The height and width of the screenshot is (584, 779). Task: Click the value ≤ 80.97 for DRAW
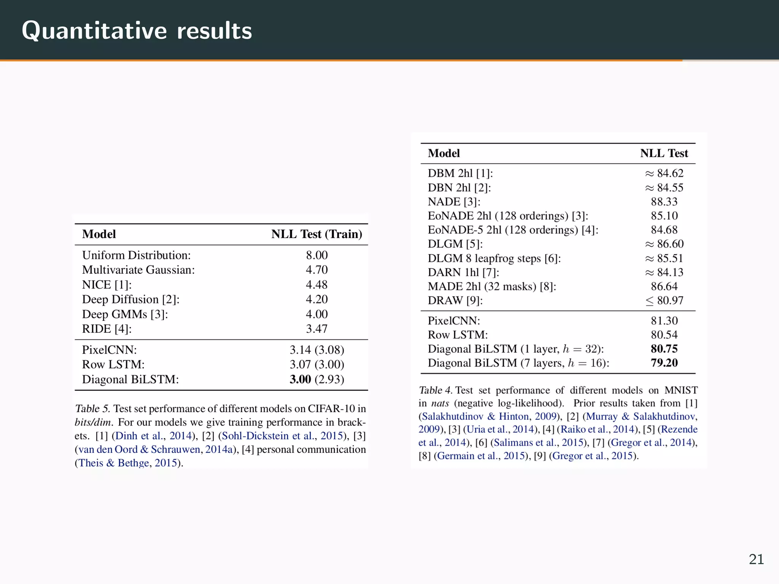[664, 301]
